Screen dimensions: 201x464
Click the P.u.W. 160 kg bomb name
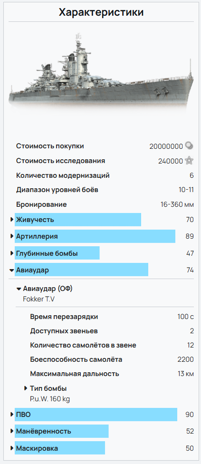pos(50,399)
